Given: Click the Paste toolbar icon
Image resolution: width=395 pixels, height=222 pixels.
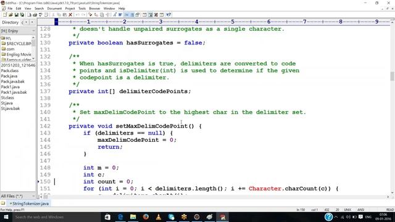Looking at the screenshot, I should [x=64, y=15].
